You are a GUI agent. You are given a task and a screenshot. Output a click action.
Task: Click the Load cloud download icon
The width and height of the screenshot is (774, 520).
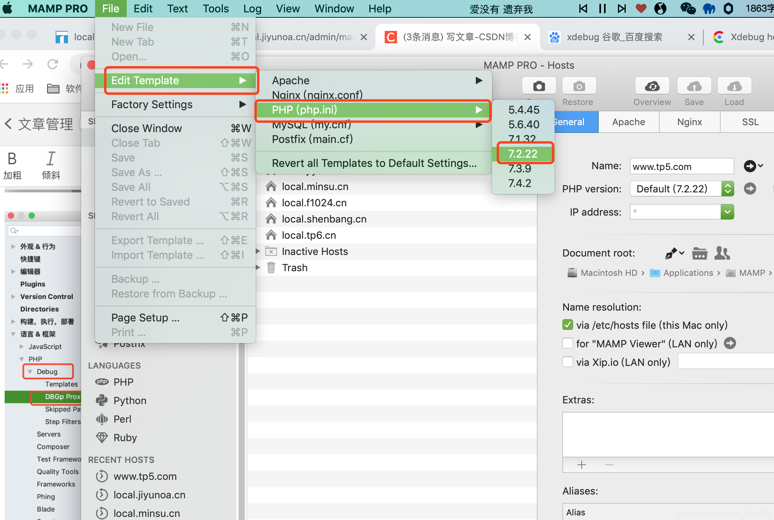tap(734, 86)
